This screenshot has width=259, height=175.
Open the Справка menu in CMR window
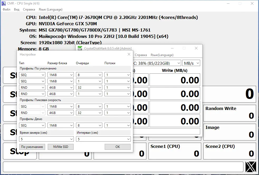coord(29,9)
